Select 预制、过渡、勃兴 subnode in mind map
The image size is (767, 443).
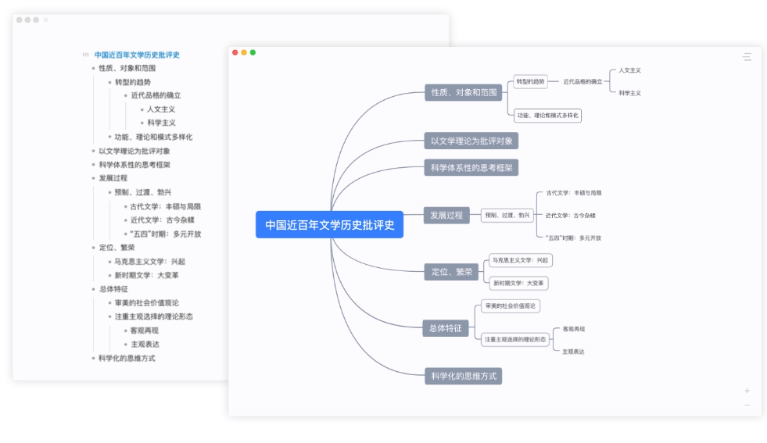pos(507,215)
